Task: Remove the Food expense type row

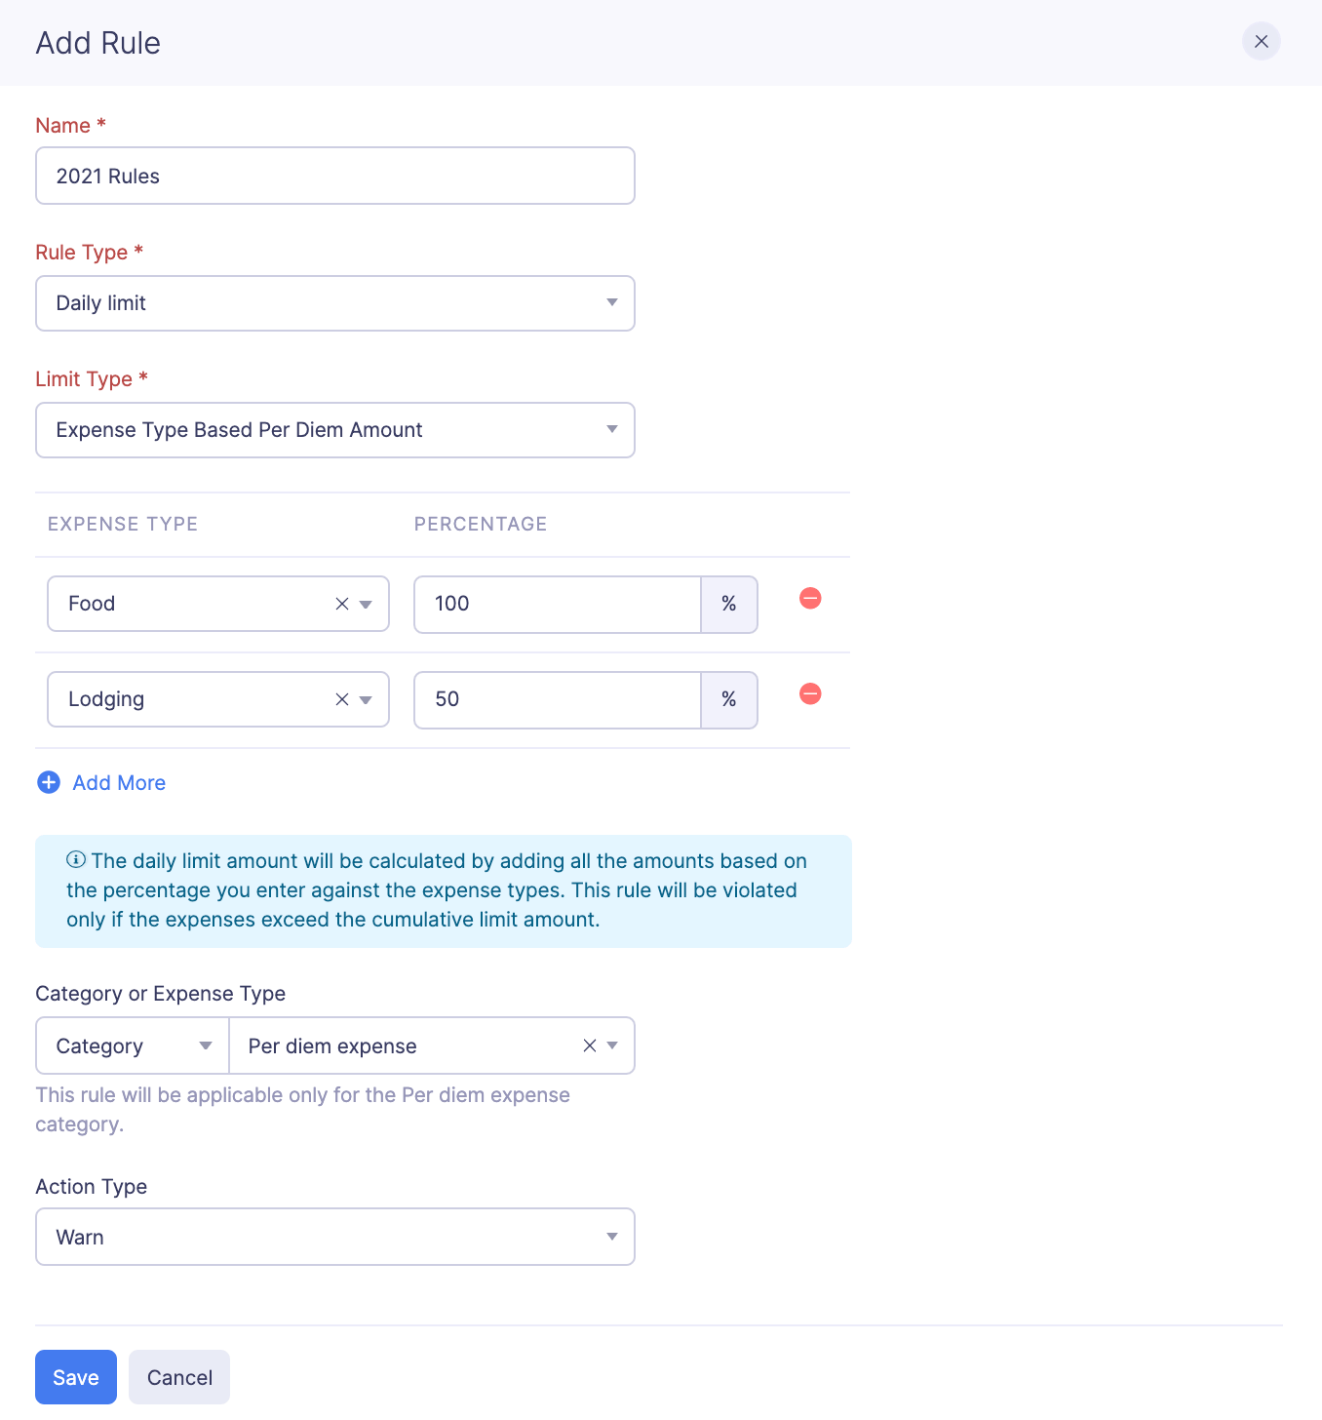Action: pos(810,599)
